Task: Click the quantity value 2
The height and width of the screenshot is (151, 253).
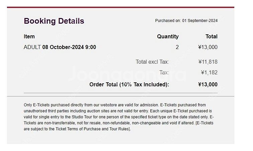Action: pyautogui.click(x=177, y=47)
